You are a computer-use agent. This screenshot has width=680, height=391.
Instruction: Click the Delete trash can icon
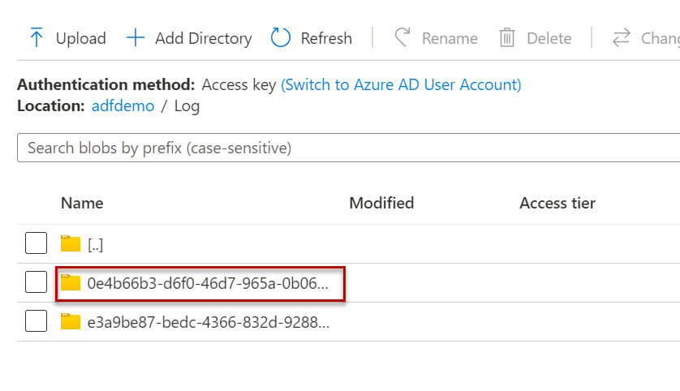pyautogui.click(x=507, y=37)
